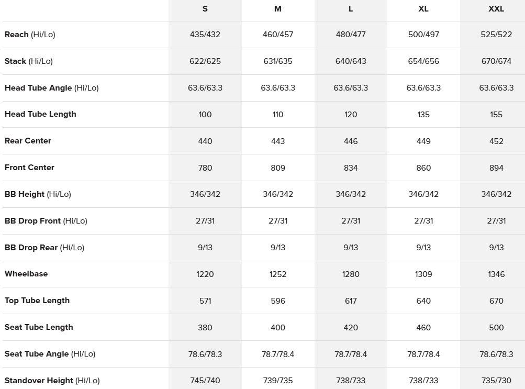Click the L size column header
The height and width of the screenshot is (389, 525).
(x=351, y=9)
